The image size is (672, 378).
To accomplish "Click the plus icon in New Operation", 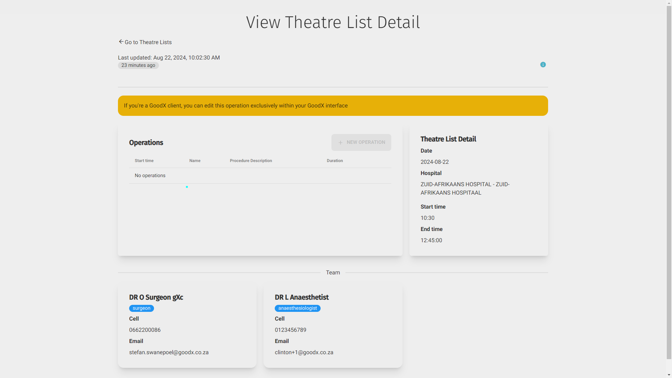I will tap(341, 142).
